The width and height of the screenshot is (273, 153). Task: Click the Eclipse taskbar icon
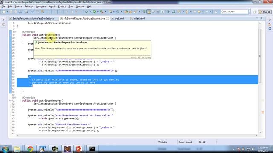coord(67,149)
